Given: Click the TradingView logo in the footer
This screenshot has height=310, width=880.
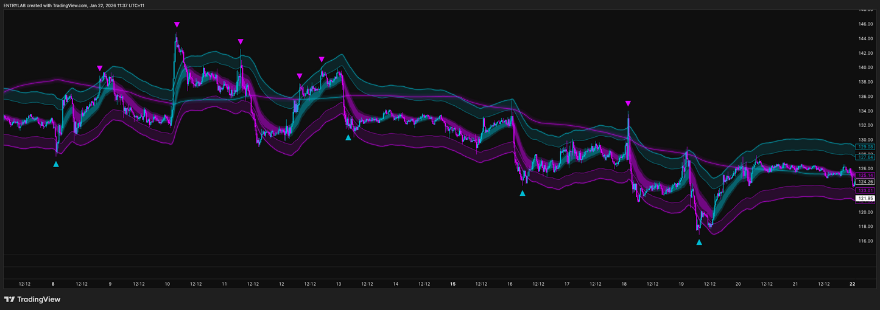Looking at the screenshot, I should [x=32, y=299].
